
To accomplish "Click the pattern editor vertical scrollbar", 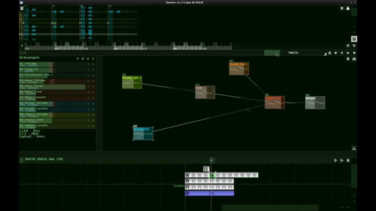I will tap(354, 12).
